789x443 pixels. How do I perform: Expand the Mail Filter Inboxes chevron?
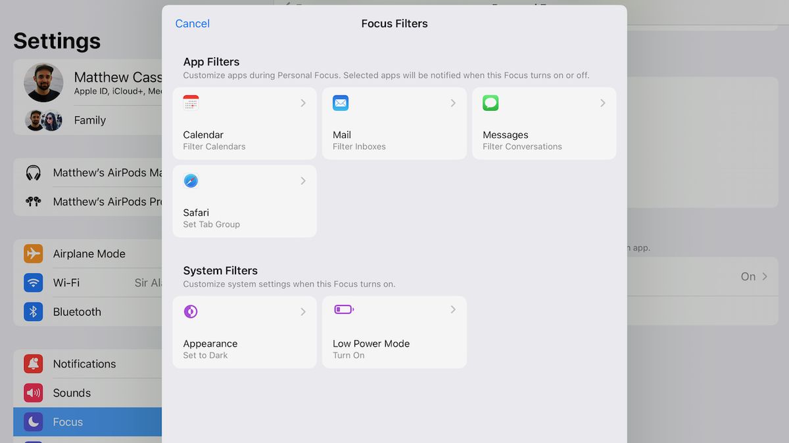coord(452,103)
